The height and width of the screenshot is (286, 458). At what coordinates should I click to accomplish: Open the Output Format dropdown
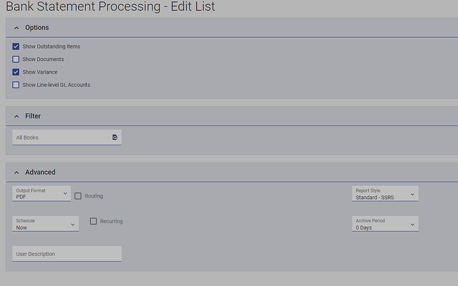(41, 194)
